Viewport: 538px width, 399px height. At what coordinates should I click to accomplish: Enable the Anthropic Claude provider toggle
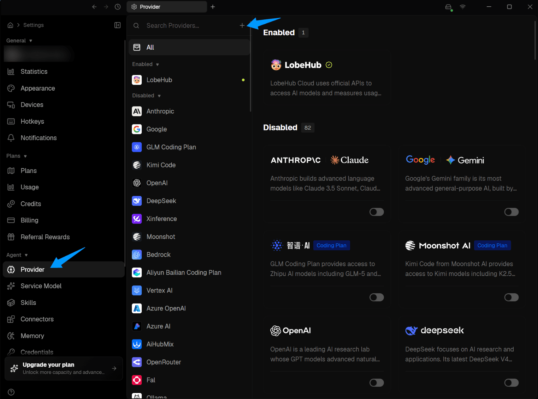[x=377, y=212]
